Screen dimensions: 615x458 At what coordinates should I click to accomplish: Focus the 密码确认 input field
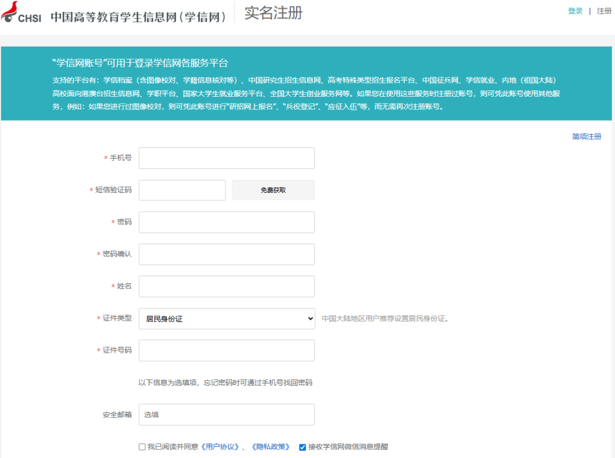click(227, 254)
